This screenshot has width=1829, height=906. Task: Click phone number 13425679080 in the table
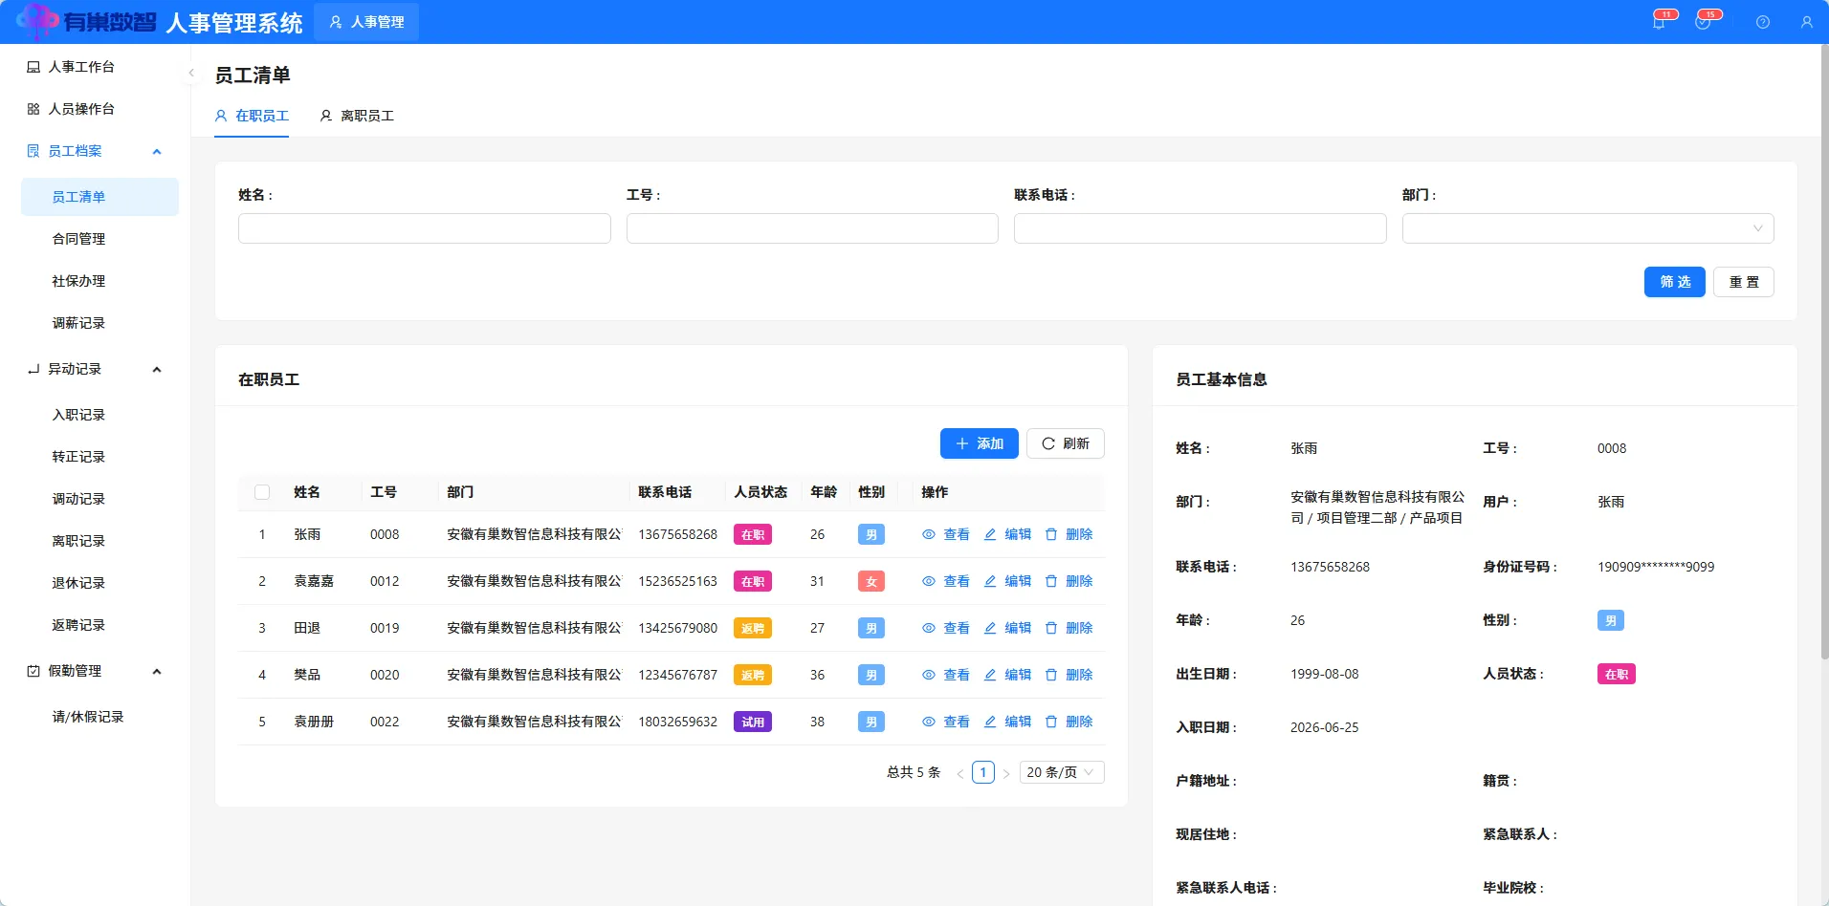(678, 628)
